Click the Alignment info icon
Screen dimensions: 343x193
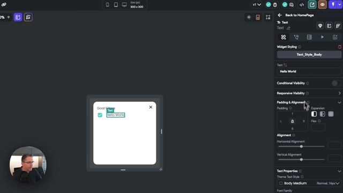click(294, 135)
